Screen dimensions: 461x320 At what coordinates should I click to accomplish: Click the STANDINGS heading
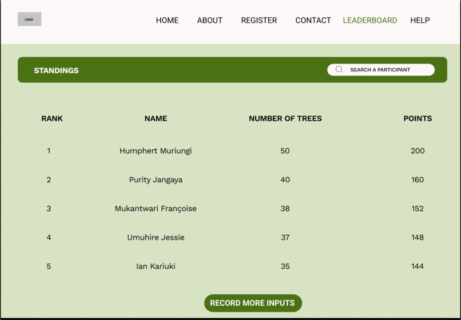(x=56, y=70)
